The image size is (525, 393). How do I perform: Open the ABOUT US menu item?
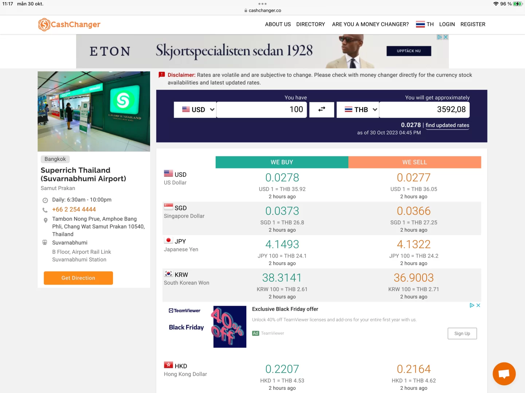pyautogui.click(x=278, y=24)
